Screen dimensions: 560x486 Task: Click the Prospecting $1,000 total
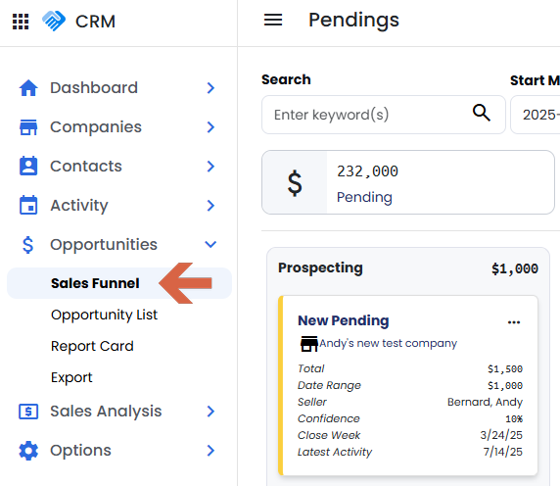[515, 268]
